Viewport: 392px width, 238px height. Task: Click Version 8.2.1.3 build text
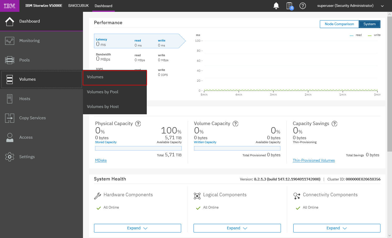click(280, 179)
